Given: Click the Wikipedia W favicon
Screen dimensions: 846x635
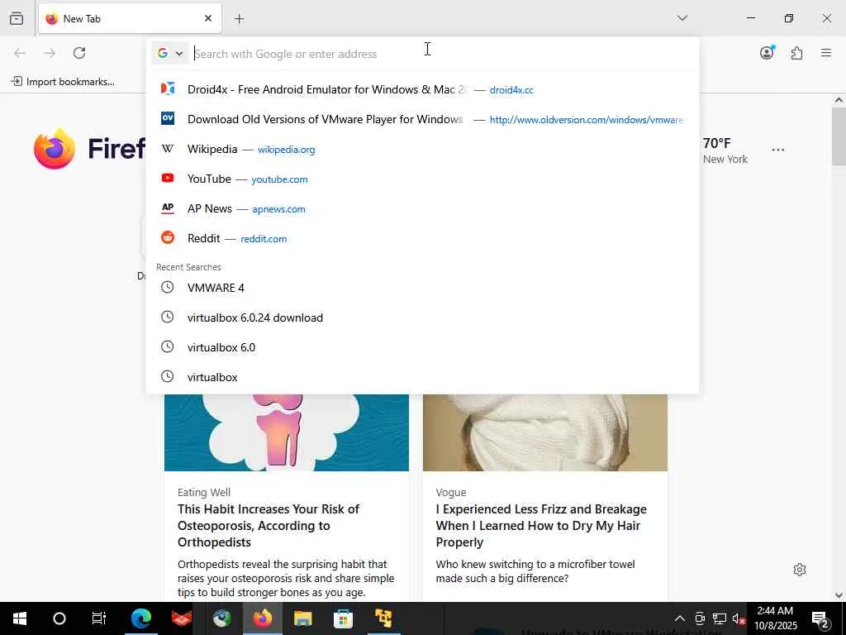Looking at the screenshot, I should click(x=168, y=149).
